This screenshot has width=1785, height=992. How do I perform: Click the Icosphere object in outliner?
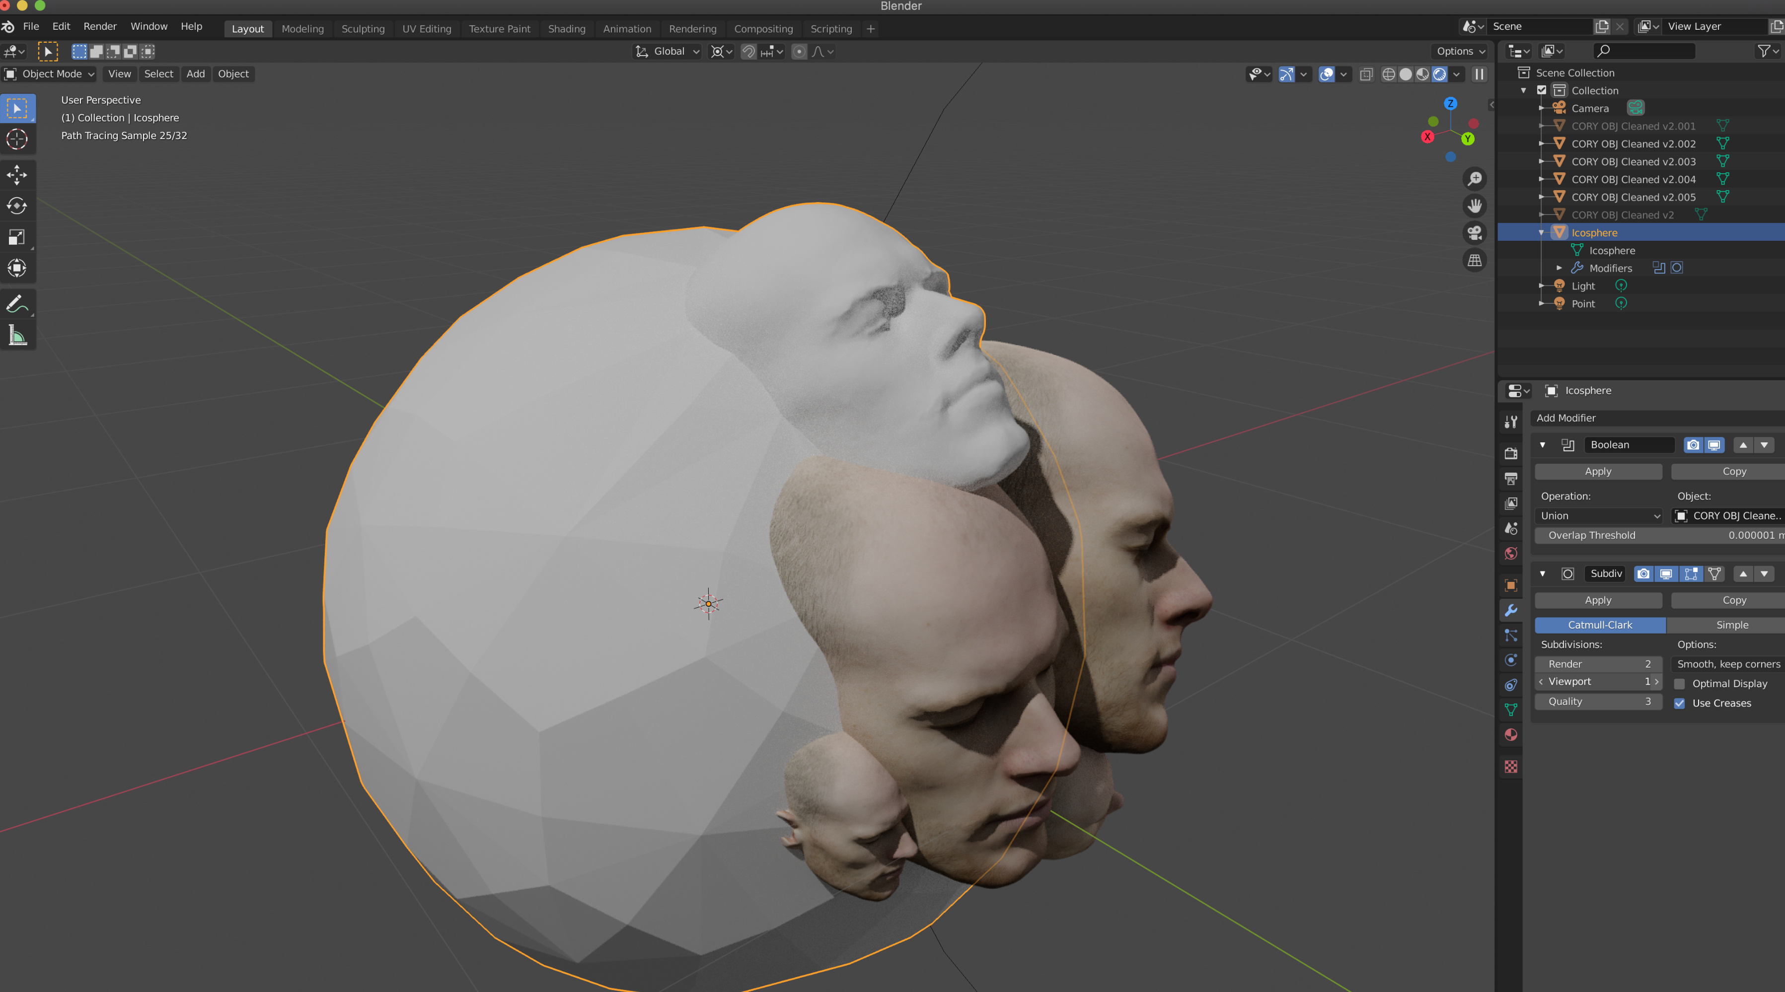coord(1594,232)
